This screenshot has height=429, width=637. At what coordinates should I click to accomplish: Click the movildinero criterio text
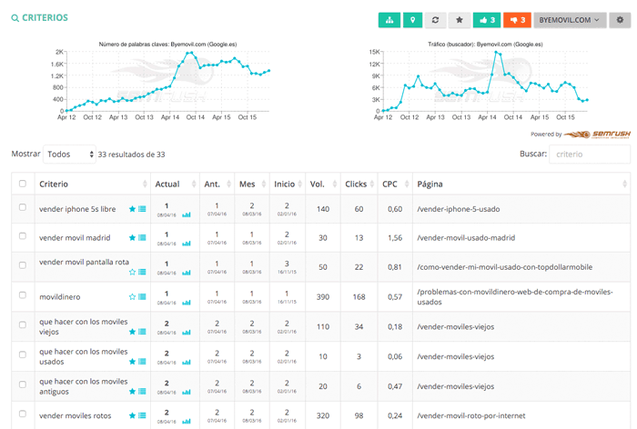click(x=60, y=296)
